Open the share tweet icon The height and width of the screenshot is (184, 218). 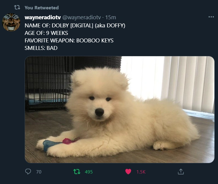click(181, 171)
